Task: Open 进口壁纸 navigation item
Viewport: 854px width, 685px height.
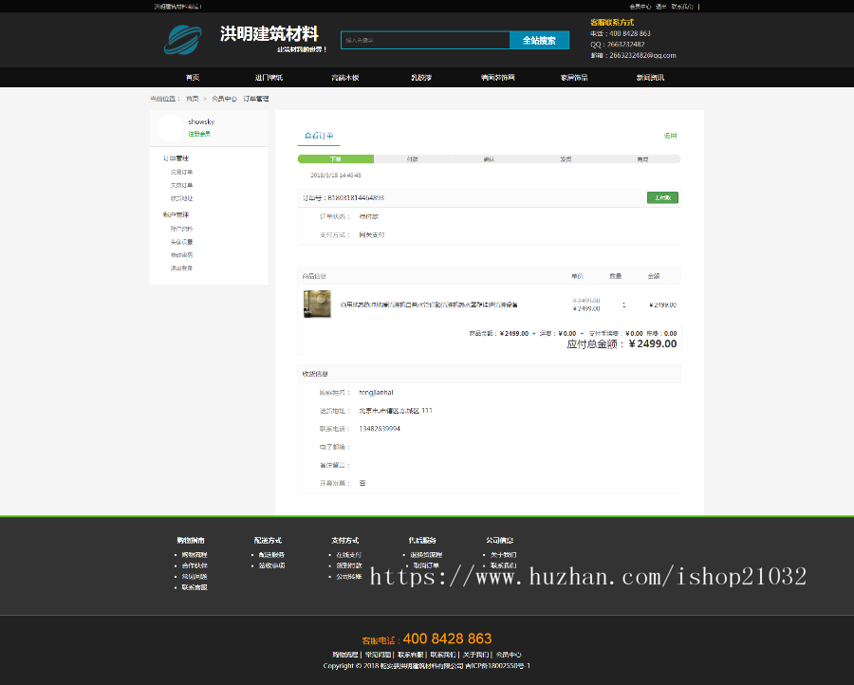Action: tap(269, 77)
